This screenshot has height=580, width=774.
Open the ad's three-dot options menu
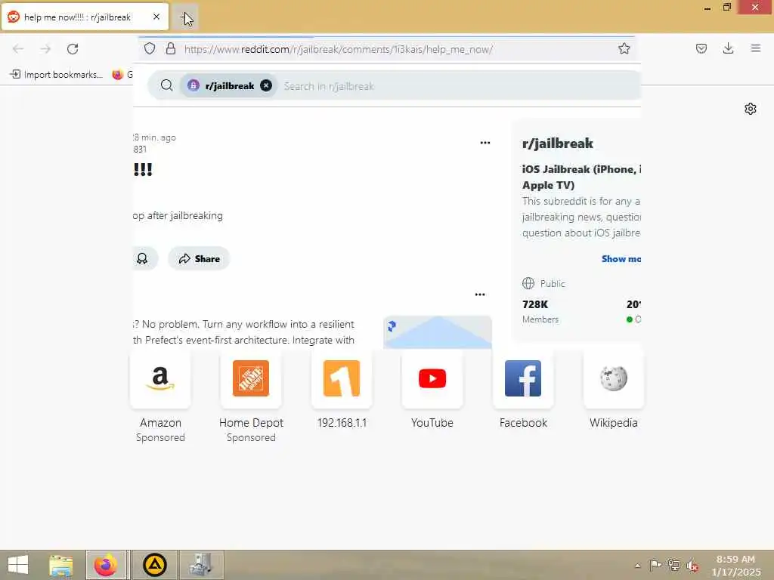tap(480, 295)
